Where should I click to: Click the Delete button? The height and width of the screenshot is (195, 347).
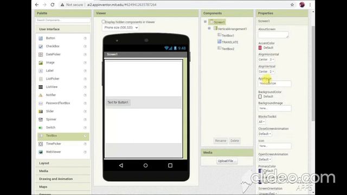pos(235,141)
